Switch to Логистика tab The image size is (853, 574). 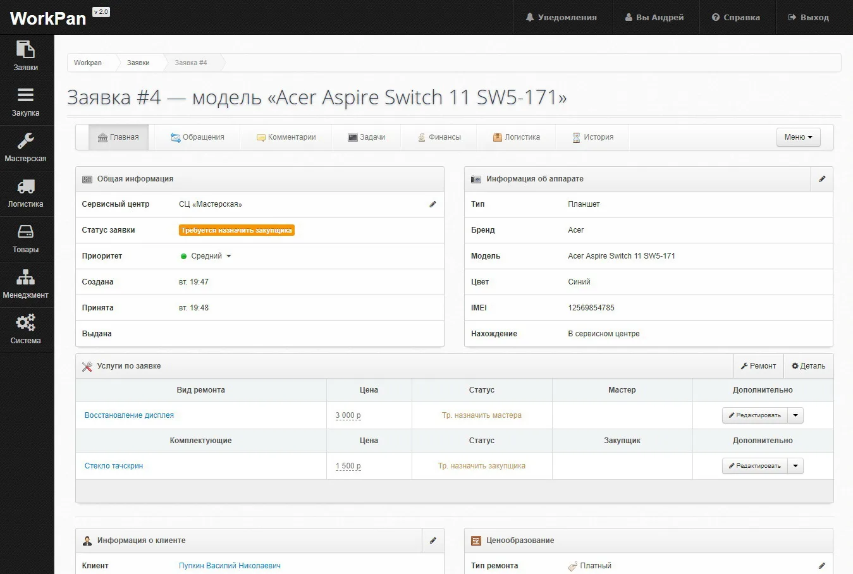tap(516, 137)
